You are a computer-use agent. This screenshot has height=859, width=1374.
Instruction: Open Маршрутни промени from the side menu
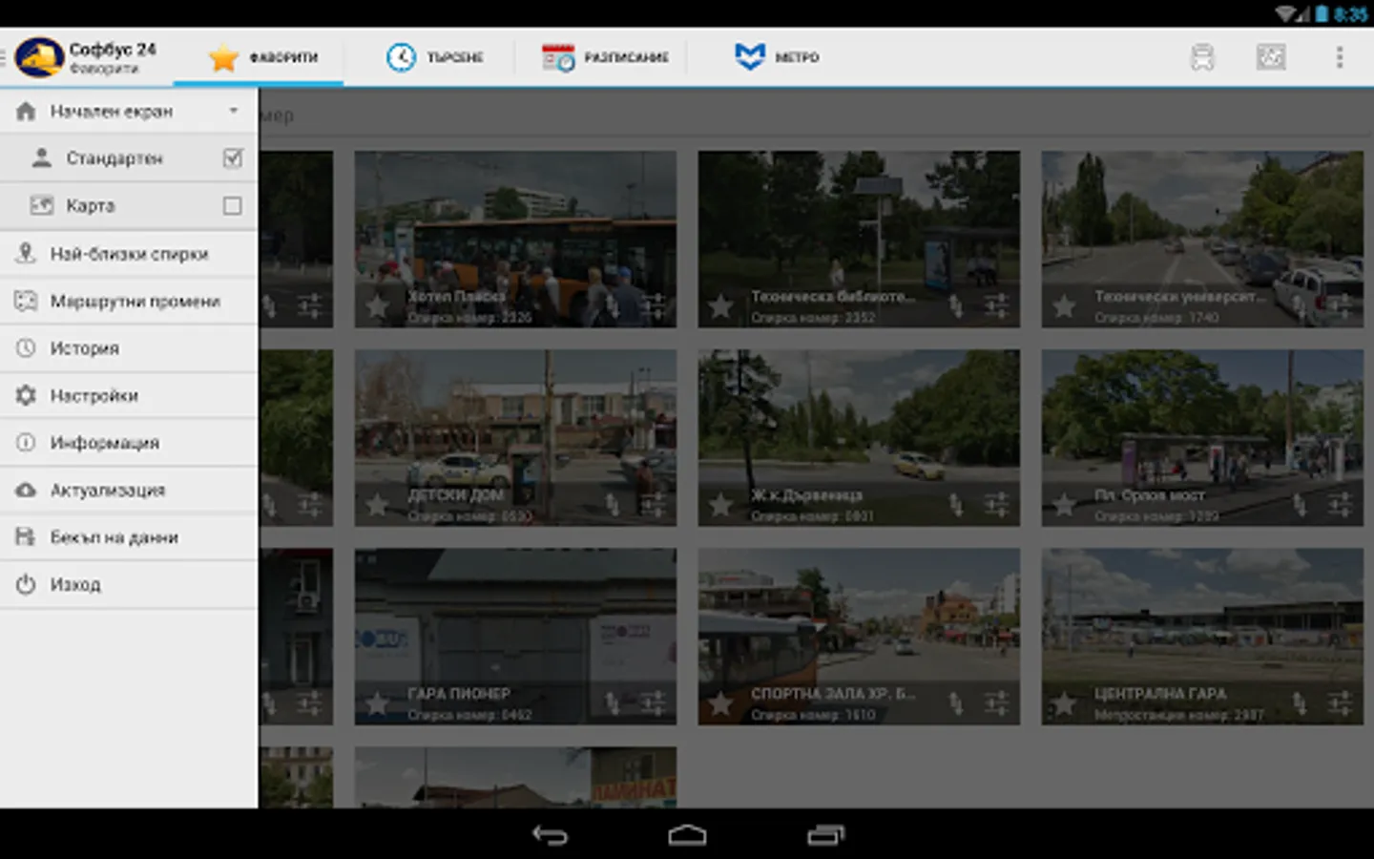coord(129,301)
